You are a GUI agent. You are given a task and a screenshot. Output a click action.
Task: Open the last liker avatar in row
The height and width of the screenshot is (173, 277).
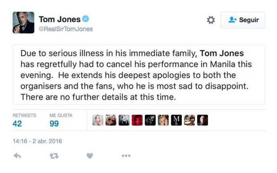coord(202,120)
